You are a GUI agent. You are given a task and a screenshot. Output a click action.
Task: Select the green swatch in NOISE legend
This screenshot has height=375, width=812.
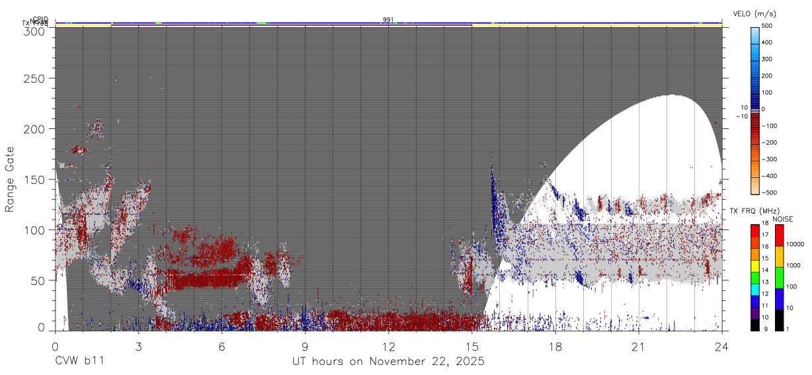(779, 278)
